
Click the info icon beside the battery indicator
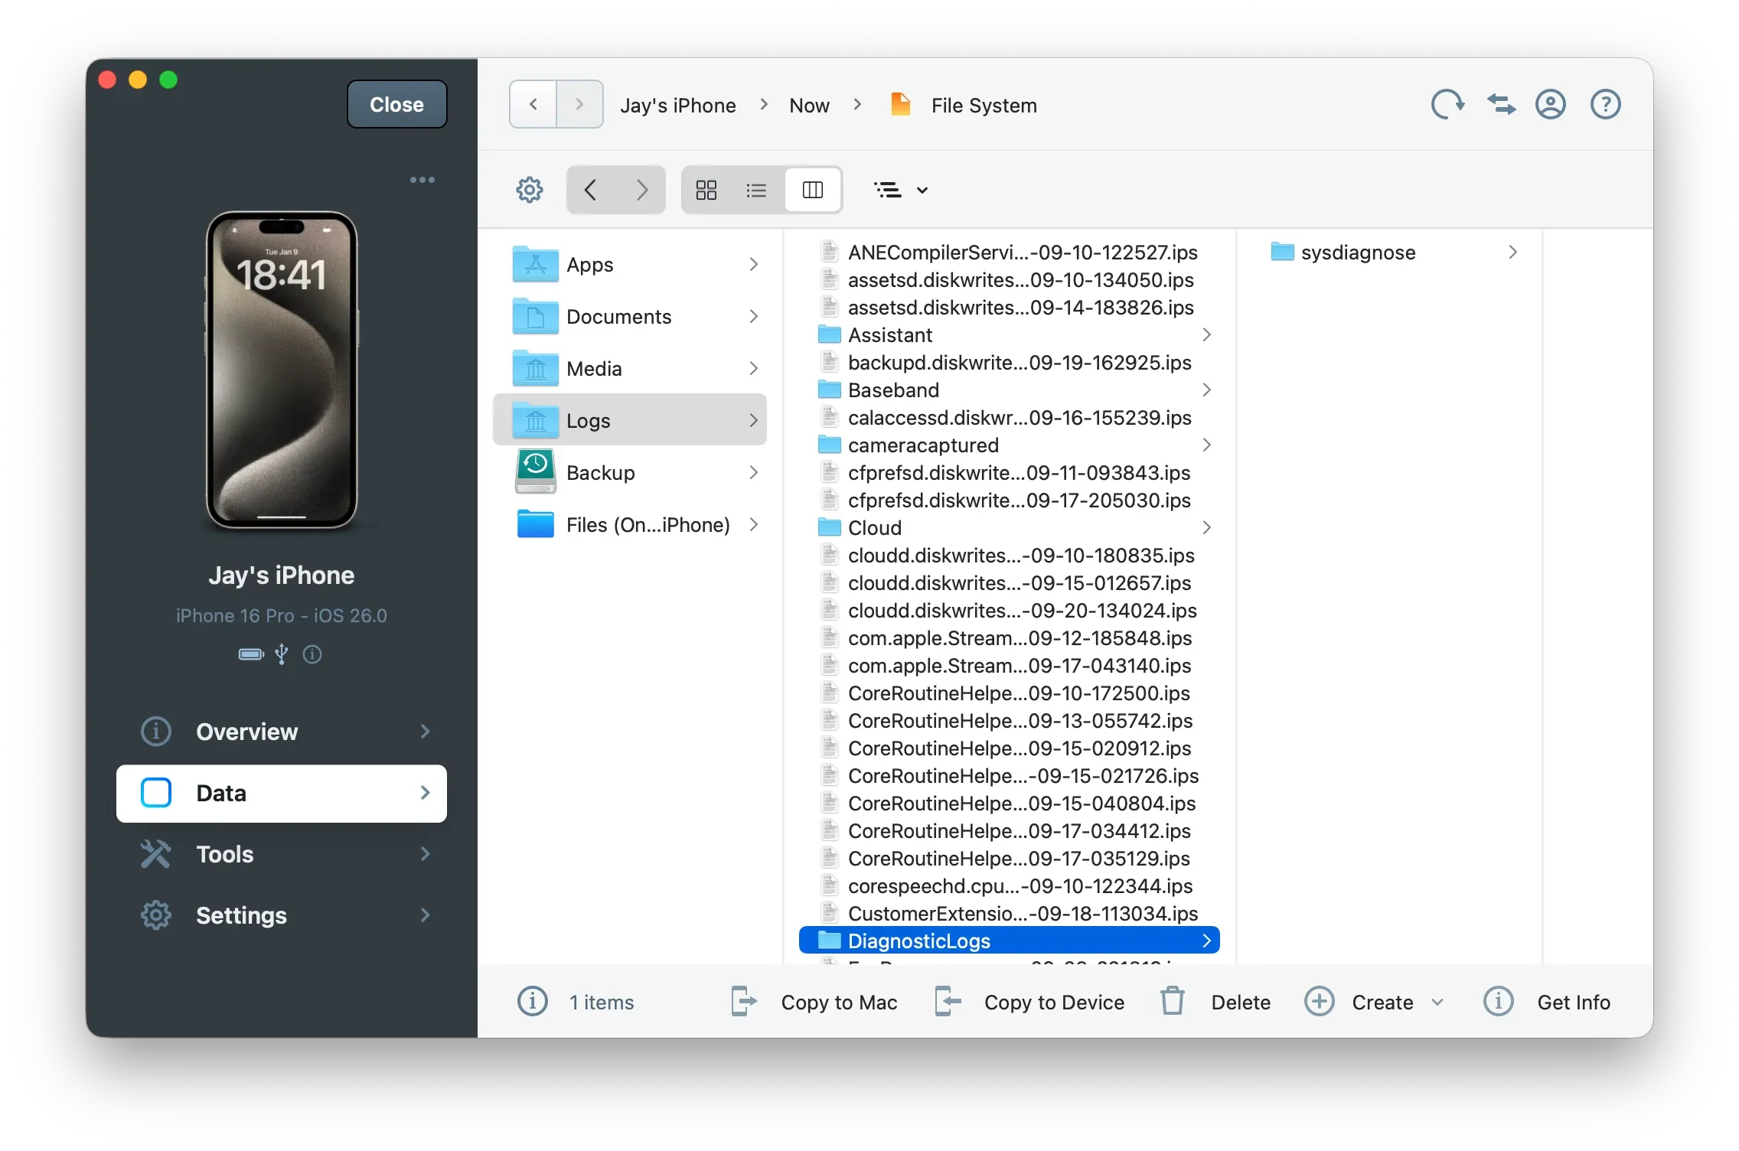tap(312, 654)
